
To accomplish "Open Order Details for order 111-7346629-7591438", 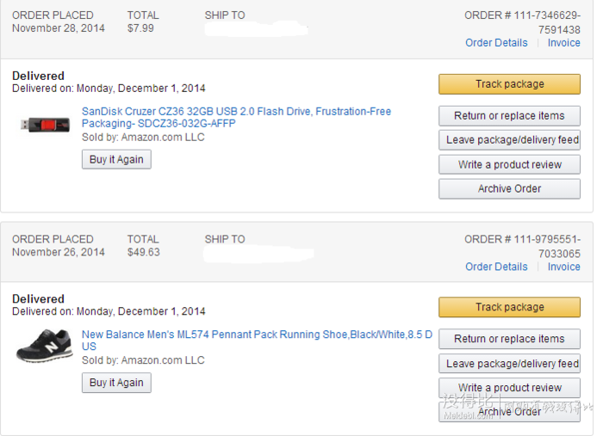I will coord(496,43).
